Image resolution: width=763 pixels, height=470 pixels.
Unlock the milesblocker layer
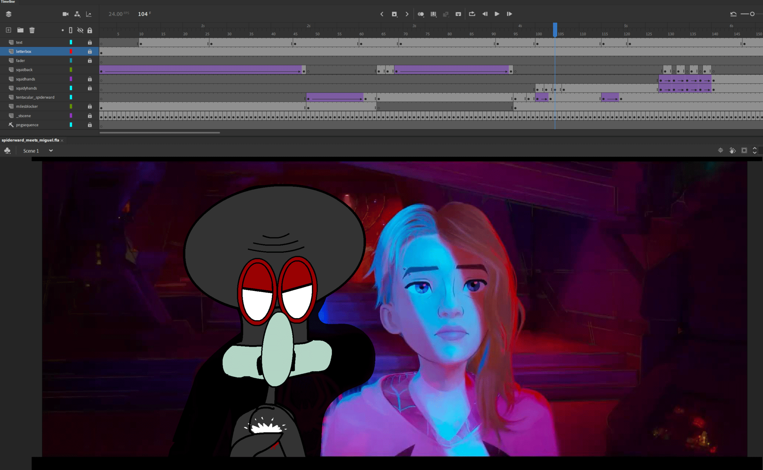[x=90, y=106]
